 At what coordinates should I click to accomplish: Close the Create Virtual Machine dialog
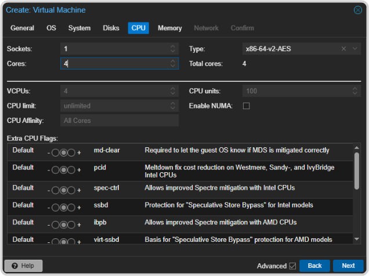click(357, 10)
